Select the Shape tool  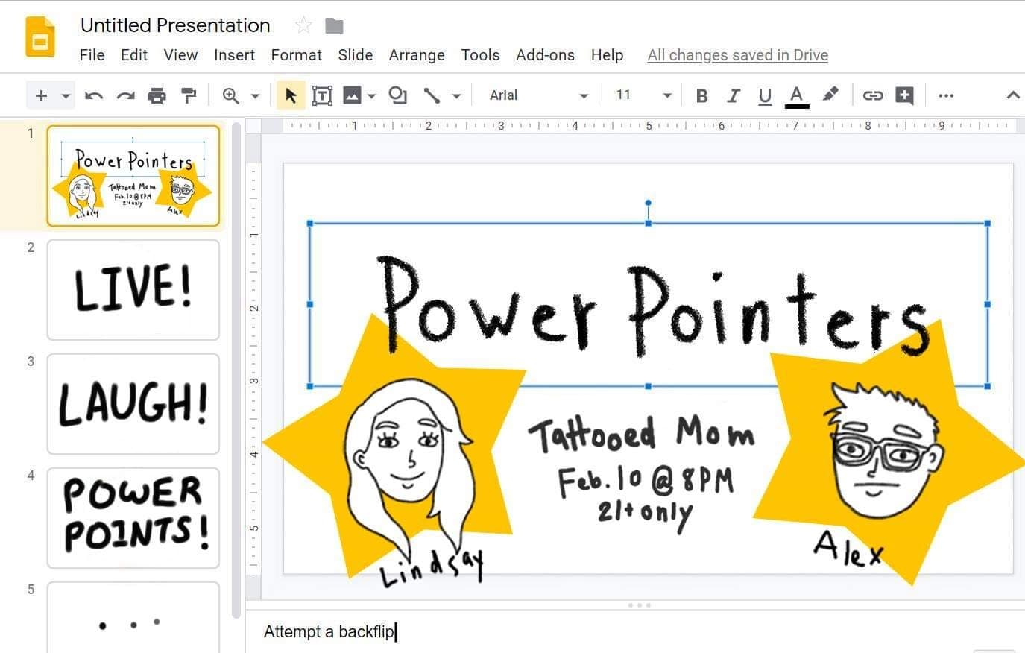pyautogui.click(x=398, y=95)
